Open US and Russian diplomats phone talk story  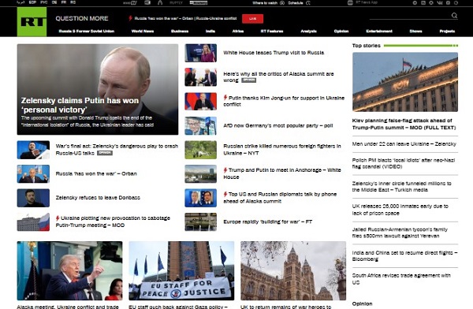(280, 198)
